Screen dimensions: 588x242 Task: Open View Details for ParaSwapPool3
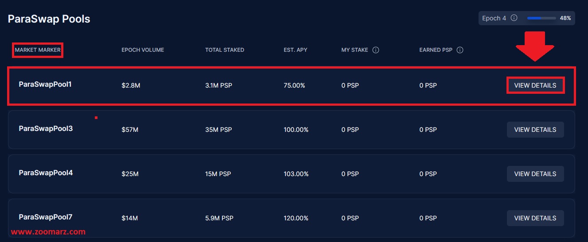pyautogui.click(x=535, y=130)
